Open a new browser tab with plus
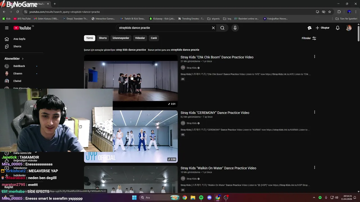This screenshot has width=360, height=202. (x=55, y=4)
